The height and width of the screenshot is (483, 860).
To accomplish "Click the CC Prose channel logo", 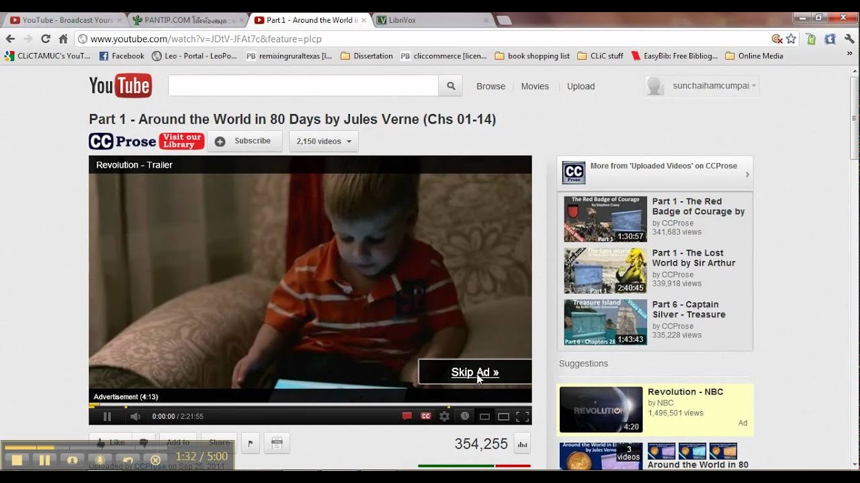I will (x=122, y=142).
